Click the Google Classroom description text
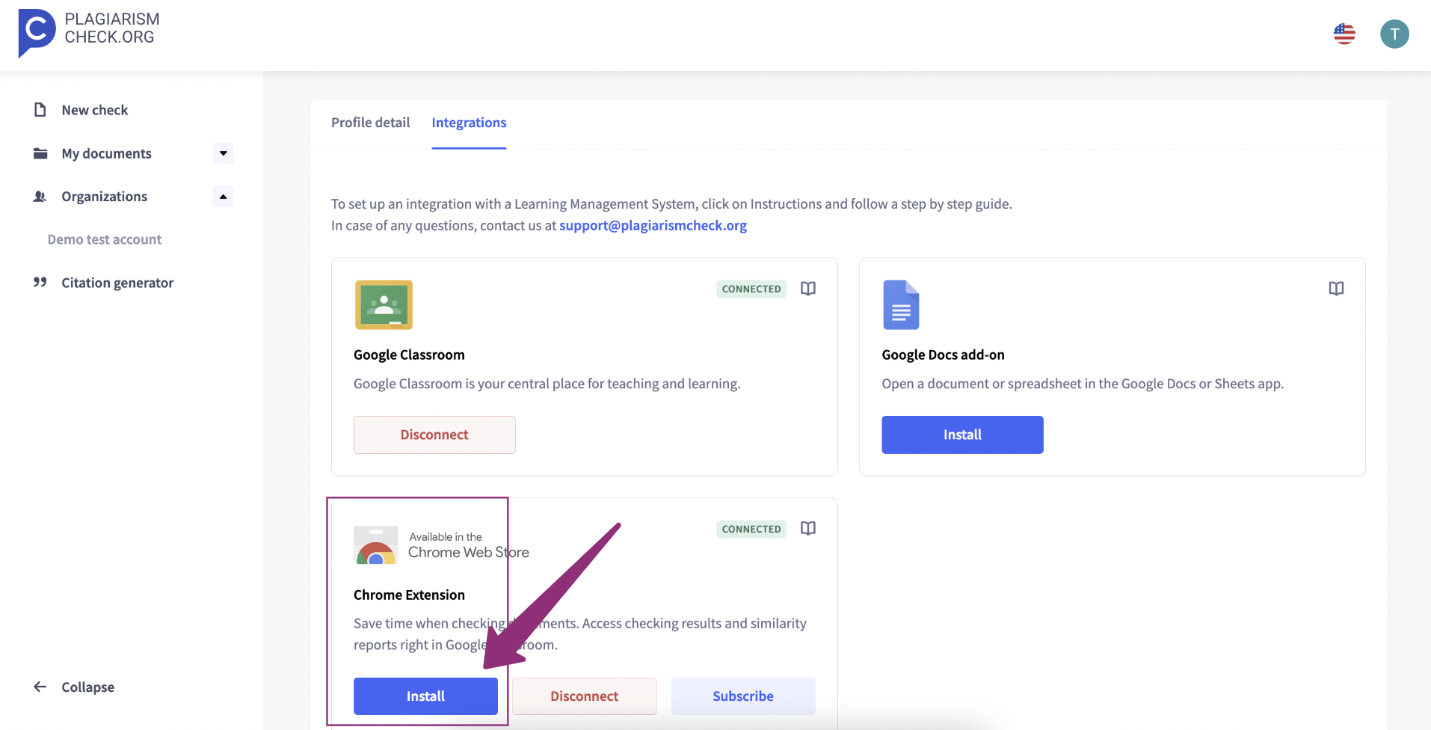The image size is (1431, 730). [x=547, y=384]
